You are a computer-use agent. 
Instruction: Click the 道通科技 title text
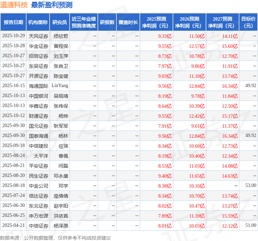click(14, 5)
